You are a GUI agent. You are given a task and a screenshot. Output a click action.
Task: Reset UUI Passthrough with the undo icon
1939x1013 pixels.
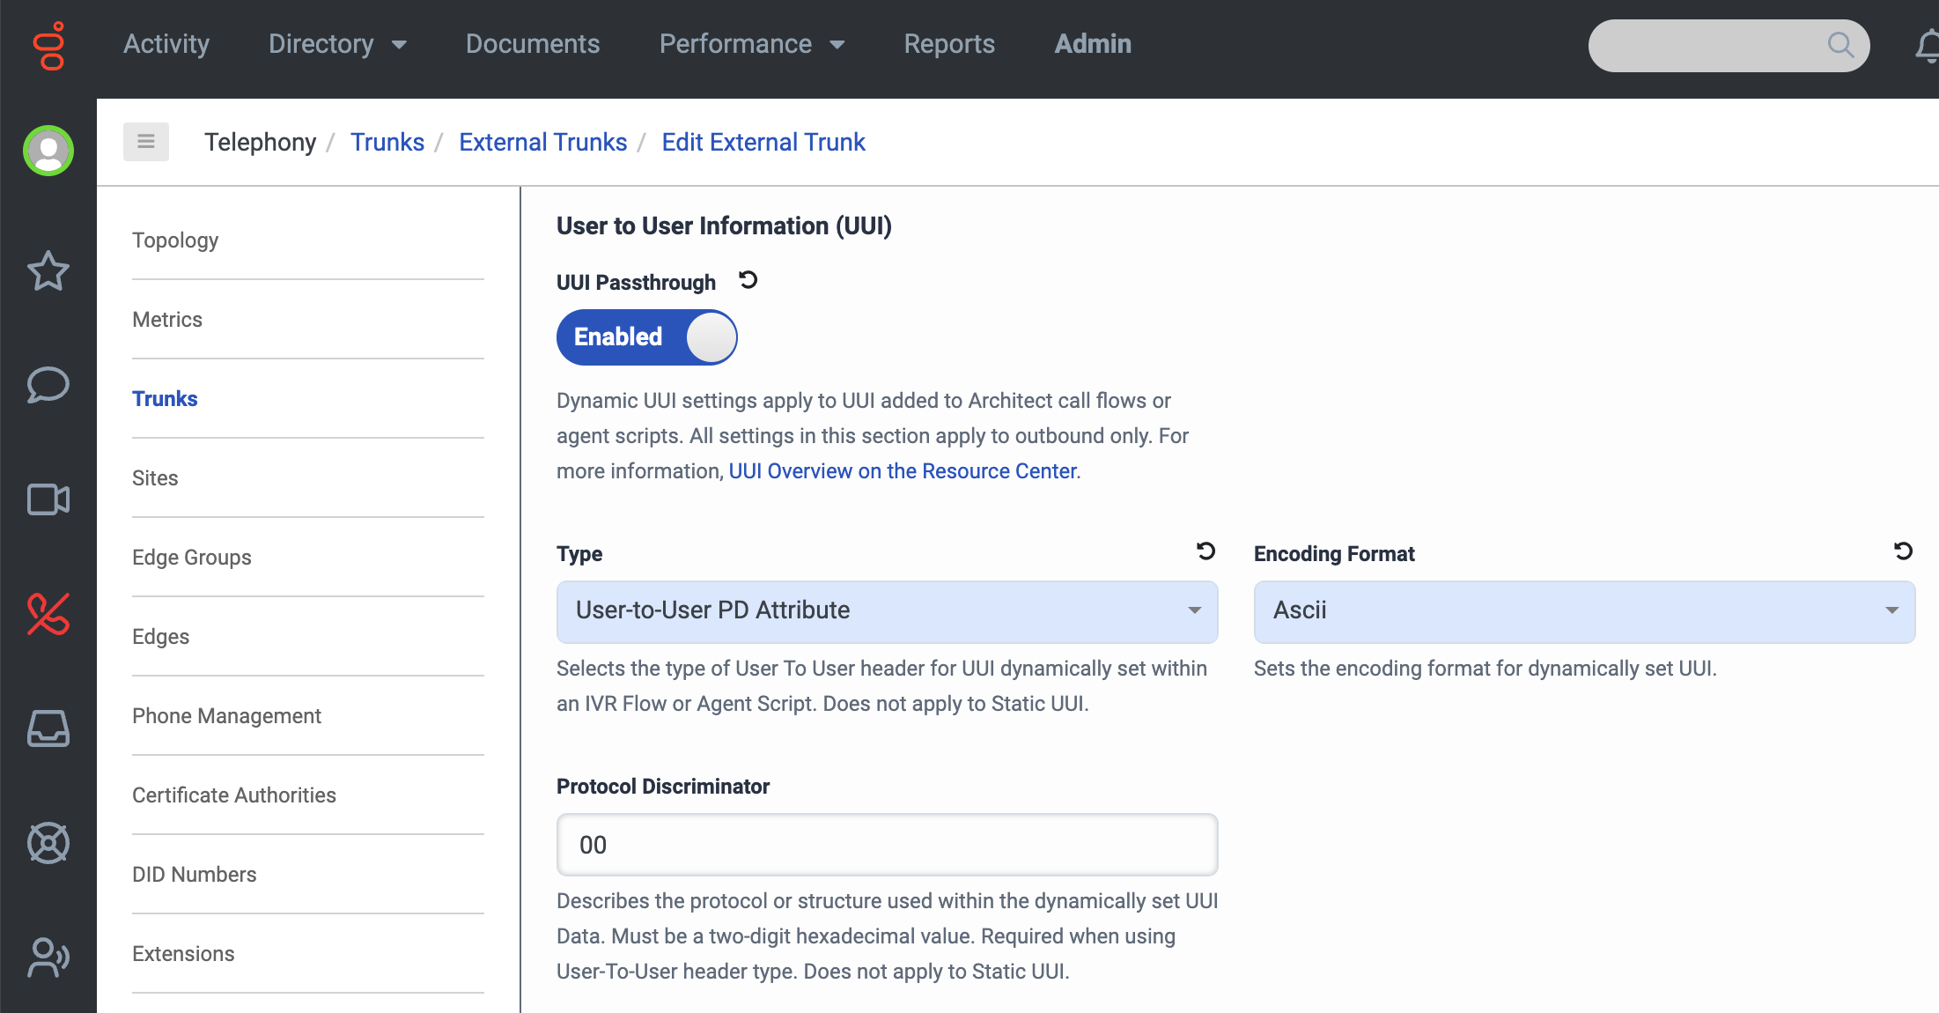748,280
